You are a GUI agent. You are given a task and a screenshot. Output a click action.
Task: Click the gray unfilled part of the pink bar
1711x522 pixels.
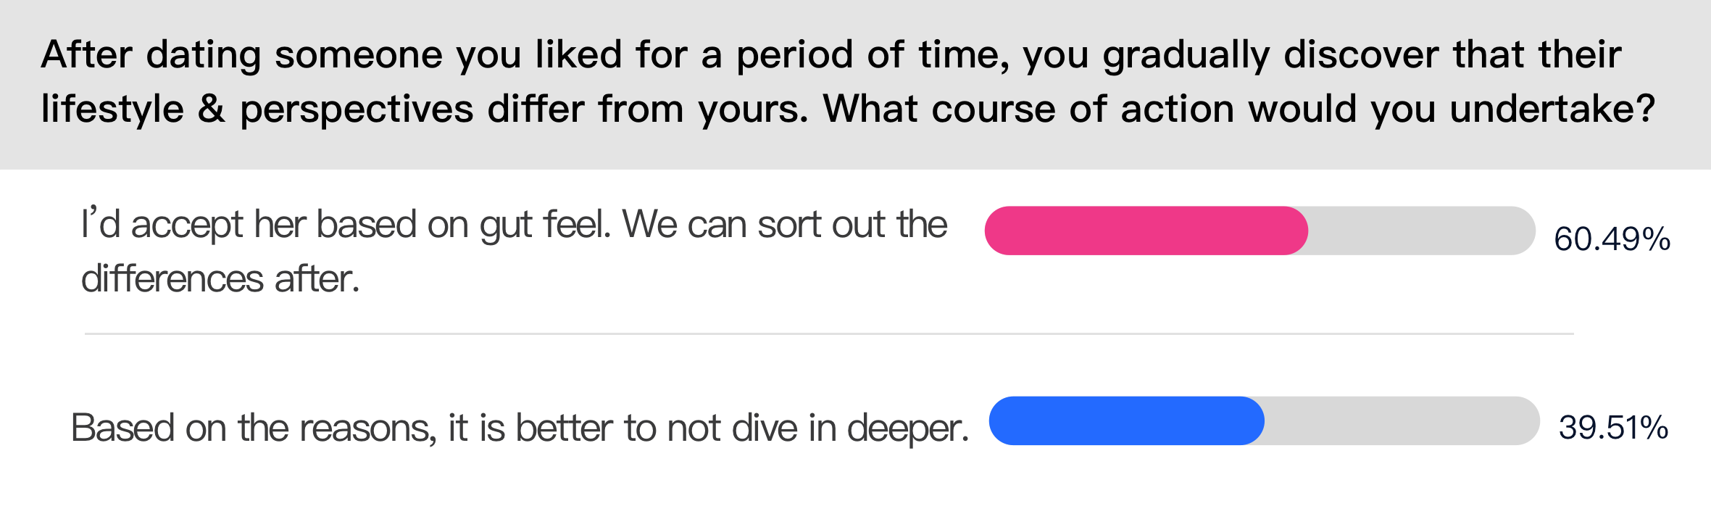pos(1422,231)
